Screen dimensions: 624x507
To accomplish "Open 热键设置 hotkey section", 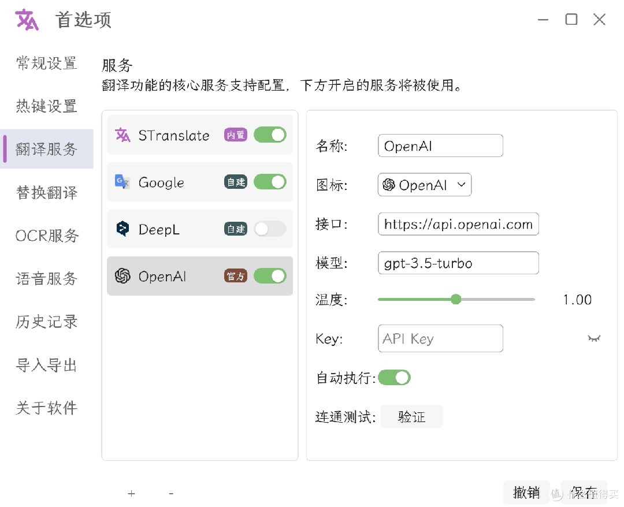I will (47, 106).
